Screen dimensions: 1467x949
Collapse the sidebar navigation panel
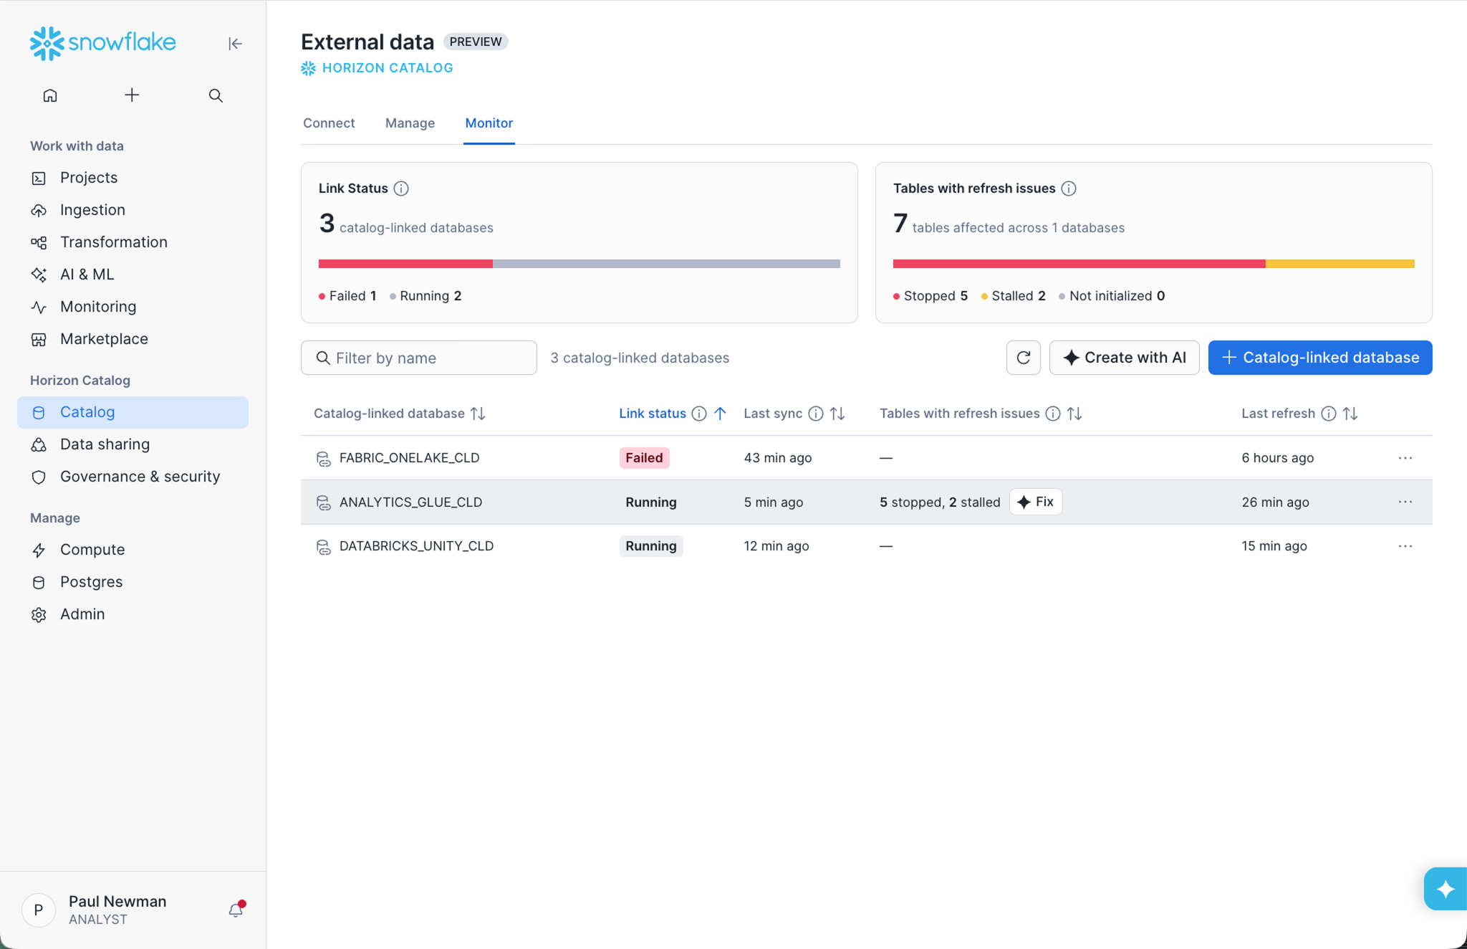[235, 44]
